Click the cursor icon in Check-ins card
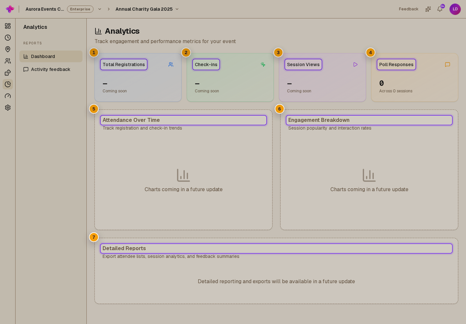 (x=263, y=64)
